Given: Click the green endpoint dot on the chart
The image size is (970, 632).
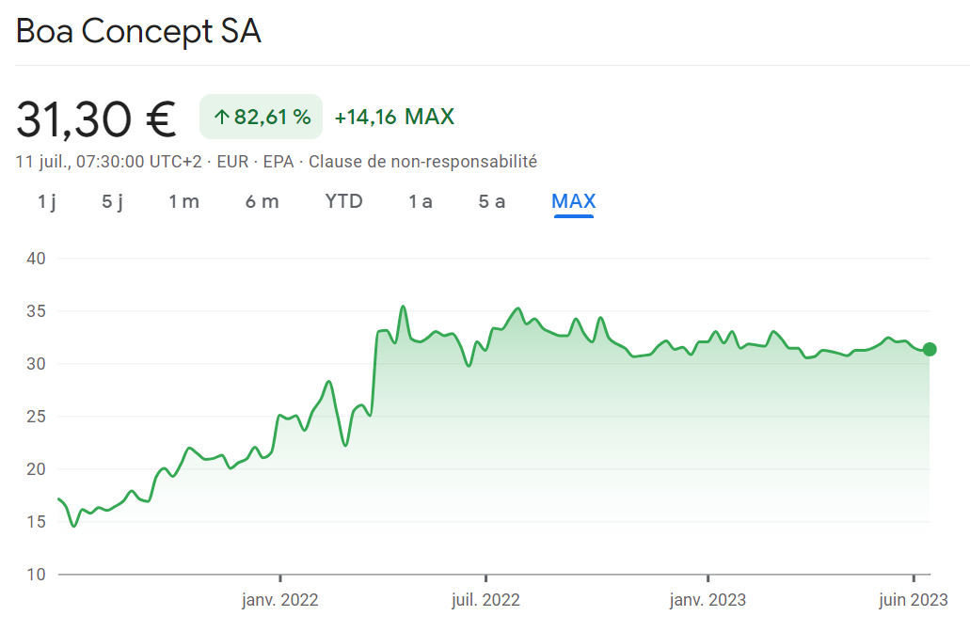Looking at the screenshot, I should click(930, 350).
